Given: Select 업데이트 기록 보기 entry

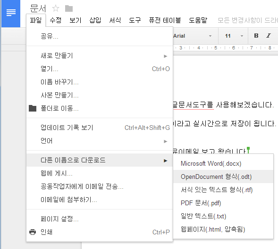Looking at the screenshot, I should click(x=100, y=128).
